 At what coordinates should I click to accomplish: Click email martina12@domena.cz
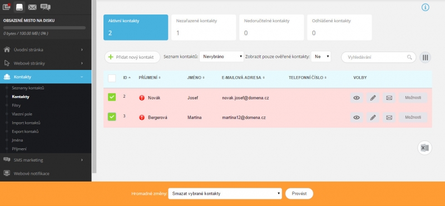(x=244, y=117)
